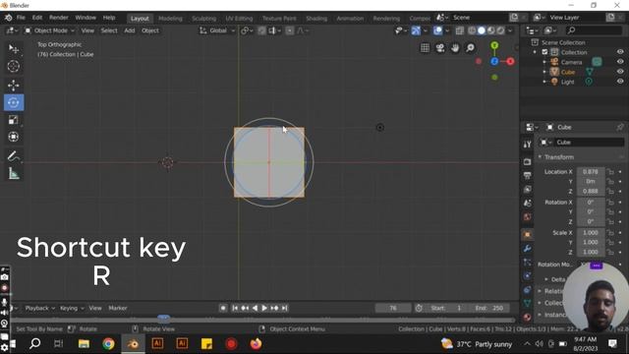Screen dimensions: 629x354
Task: Click the timeline playhead marker
Action: [x=163, y=319]
